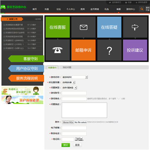The height and width of the screenshot is (150, 150).
Task: Open the 投诉建议 purple tile
Action: (x=135, y=50)
